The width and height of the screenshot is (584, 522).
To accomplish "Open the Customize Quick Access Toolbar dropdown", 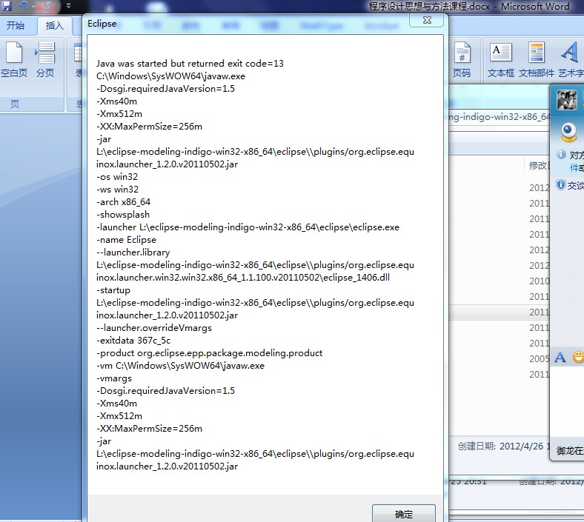I will 68,6.
